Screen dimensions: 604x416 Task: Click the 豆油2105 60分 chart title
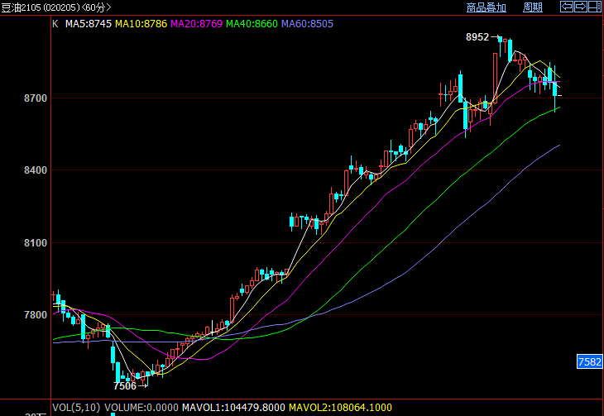click(56, 7)
